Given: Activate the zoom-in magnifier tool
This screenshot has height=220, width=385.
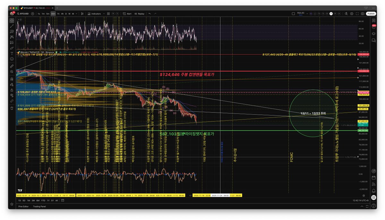Looking at the screenshot, I should [12, 72].
